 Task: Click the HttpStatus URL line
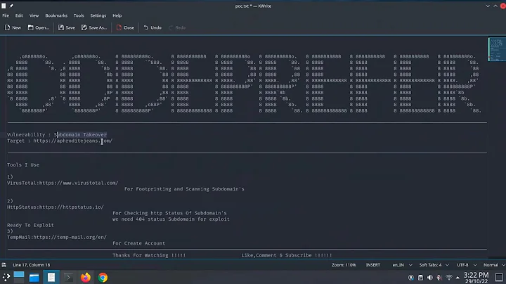[x=56, y=207]
